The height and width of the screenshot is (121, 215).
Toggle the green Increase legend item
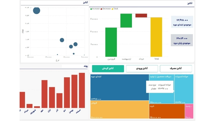[x=95, y=9]
